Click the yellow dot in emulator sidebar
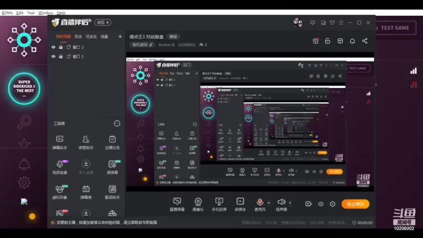 pyautogui.click(x=32, y=216)
